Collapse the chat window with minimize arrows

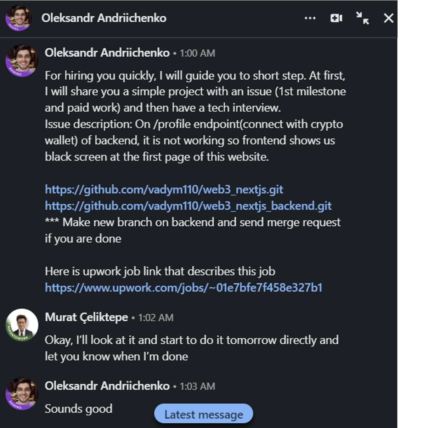point(362,18)
